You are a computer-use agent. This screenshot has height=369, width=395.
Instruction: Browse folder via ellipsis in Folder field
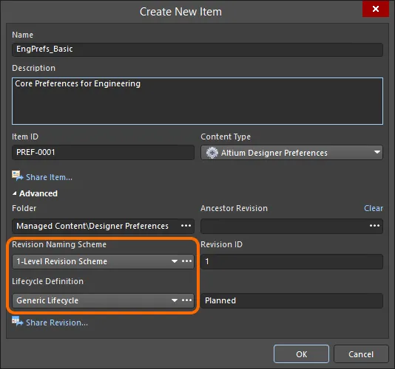click(x=186, y=226)
